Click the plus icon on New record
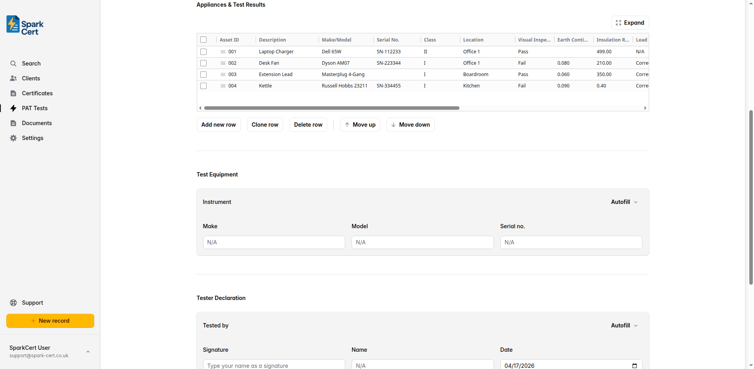 pyautogui.click(x=33, y=321)
